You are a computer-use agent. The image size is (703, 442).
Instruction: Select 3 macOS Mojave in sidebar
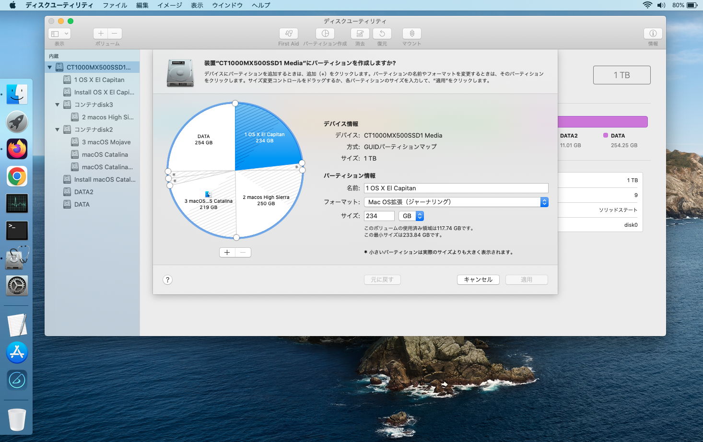coord(92,142)
